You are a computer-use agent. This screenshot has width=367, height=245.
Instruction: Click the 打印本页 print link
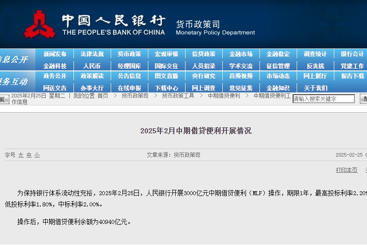[x=347, y=170]
